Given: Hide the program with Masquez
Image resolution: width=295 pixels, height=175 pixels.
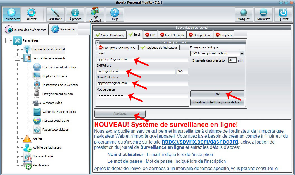Looking at the screenshot, I should (x=244, y=14).
